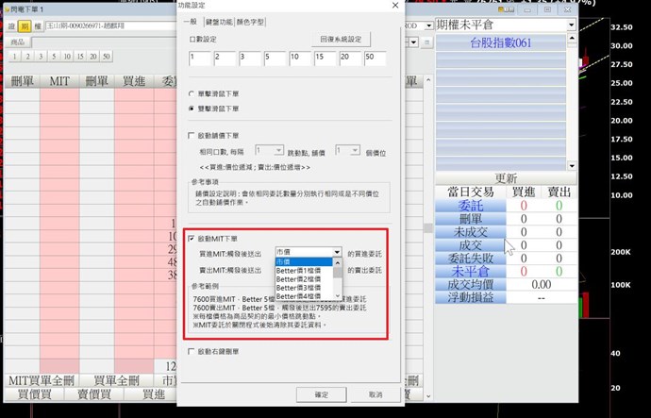This screenshot has height=418, width=651.
Task: Click the 證 securities account type icon
Action: click(x=12, y=28)
